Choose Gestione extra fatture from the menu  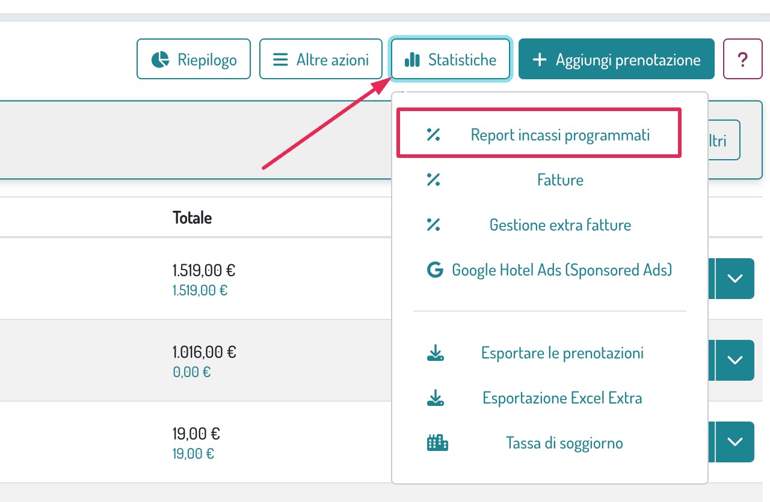(560, 225)
